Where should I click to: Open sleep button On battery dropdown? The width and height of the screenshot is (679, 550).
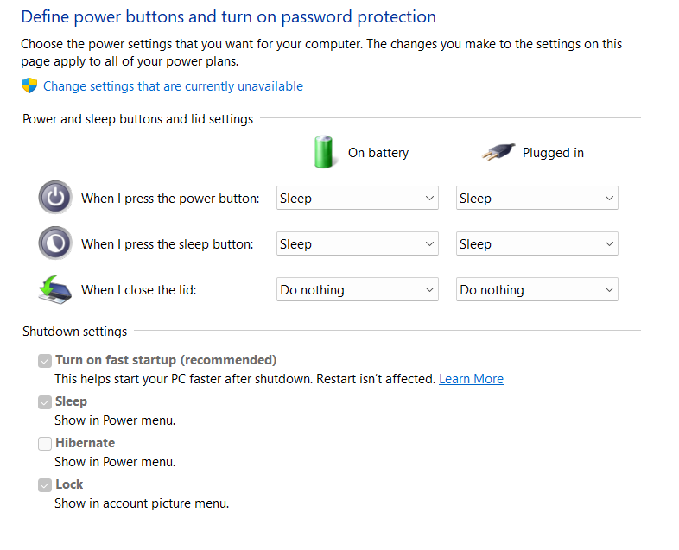point(358,244)
